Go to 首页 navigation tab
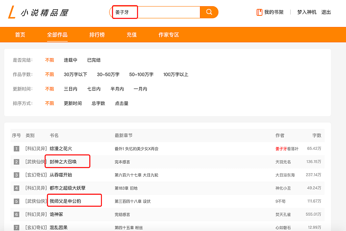 [x=20, y=35]
